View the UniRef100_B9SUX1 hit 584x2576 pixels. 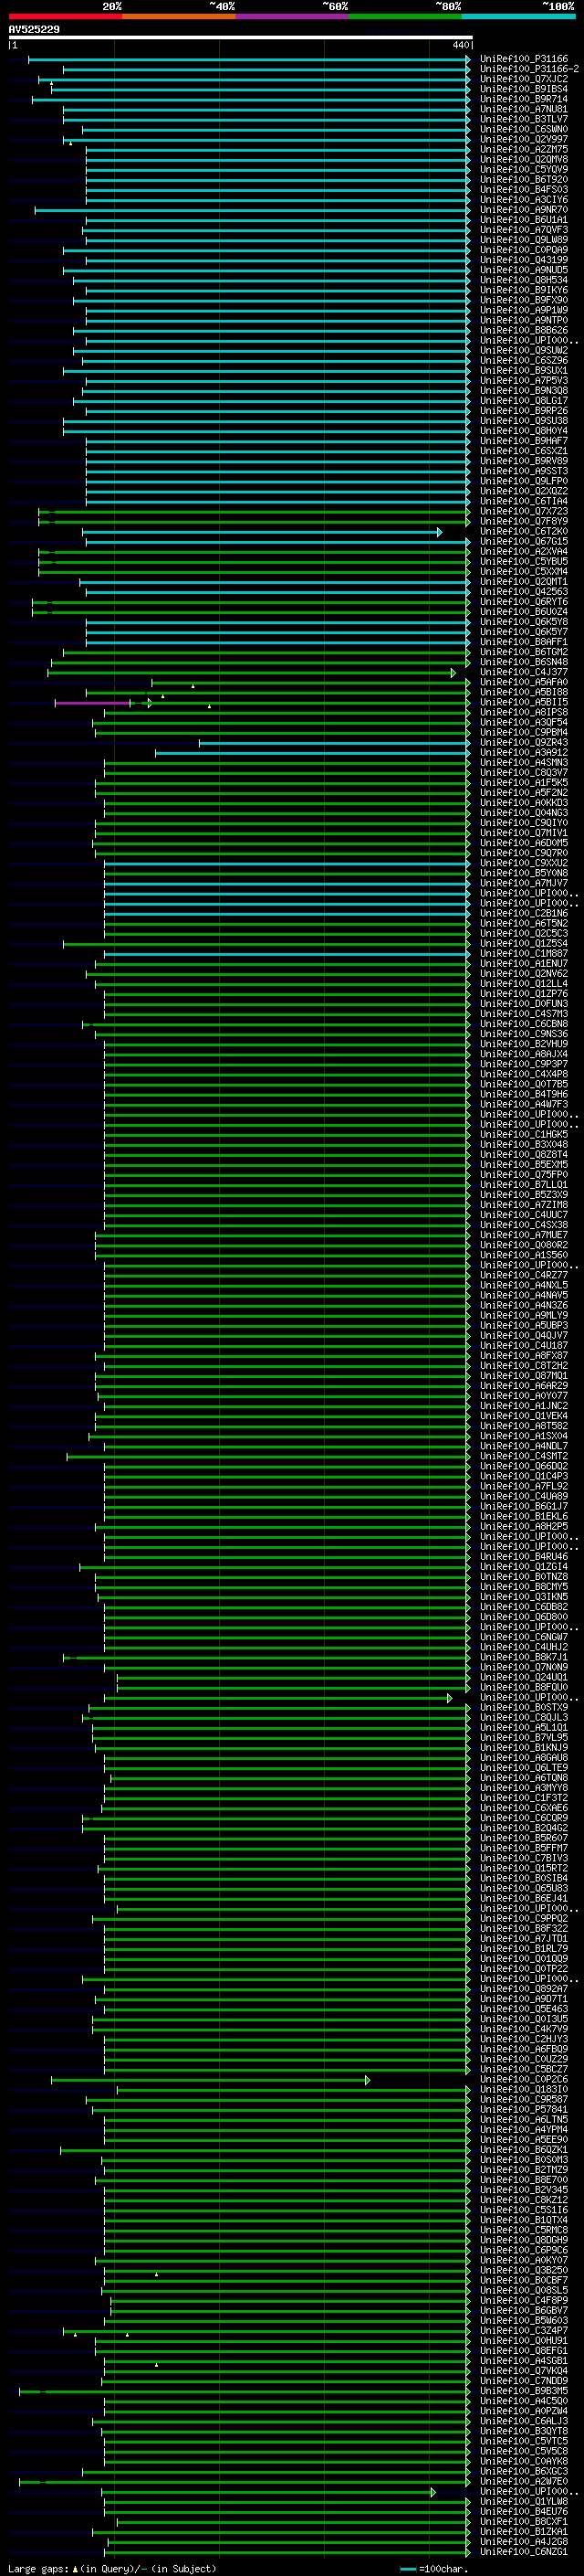click(523, 370)
